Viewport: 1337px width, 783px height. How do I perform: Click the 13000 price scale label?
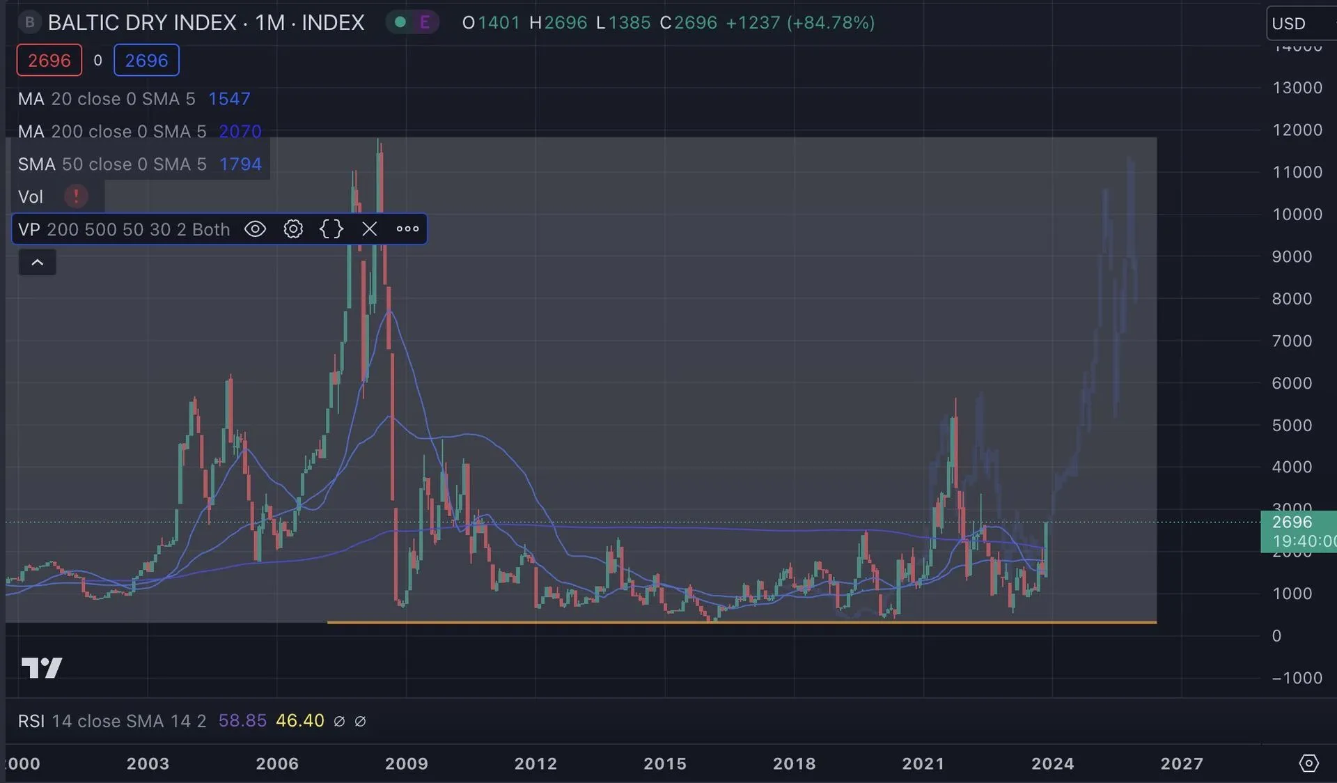tap(1297, 88)
